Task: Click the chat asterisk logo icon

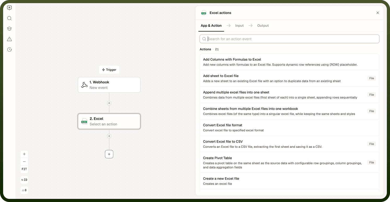Action: click(x=9, y=8)
